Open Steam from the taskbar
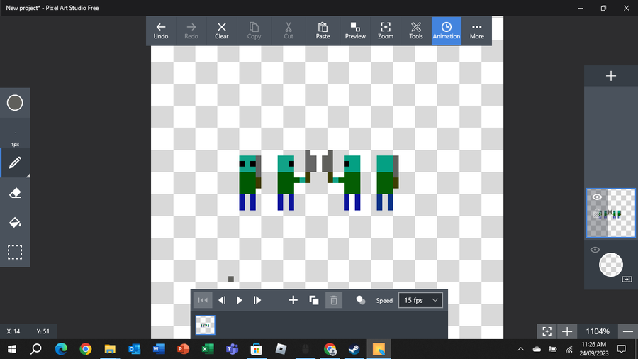The width and height of the screenshot is (638, 359). [x=354, y=349]
